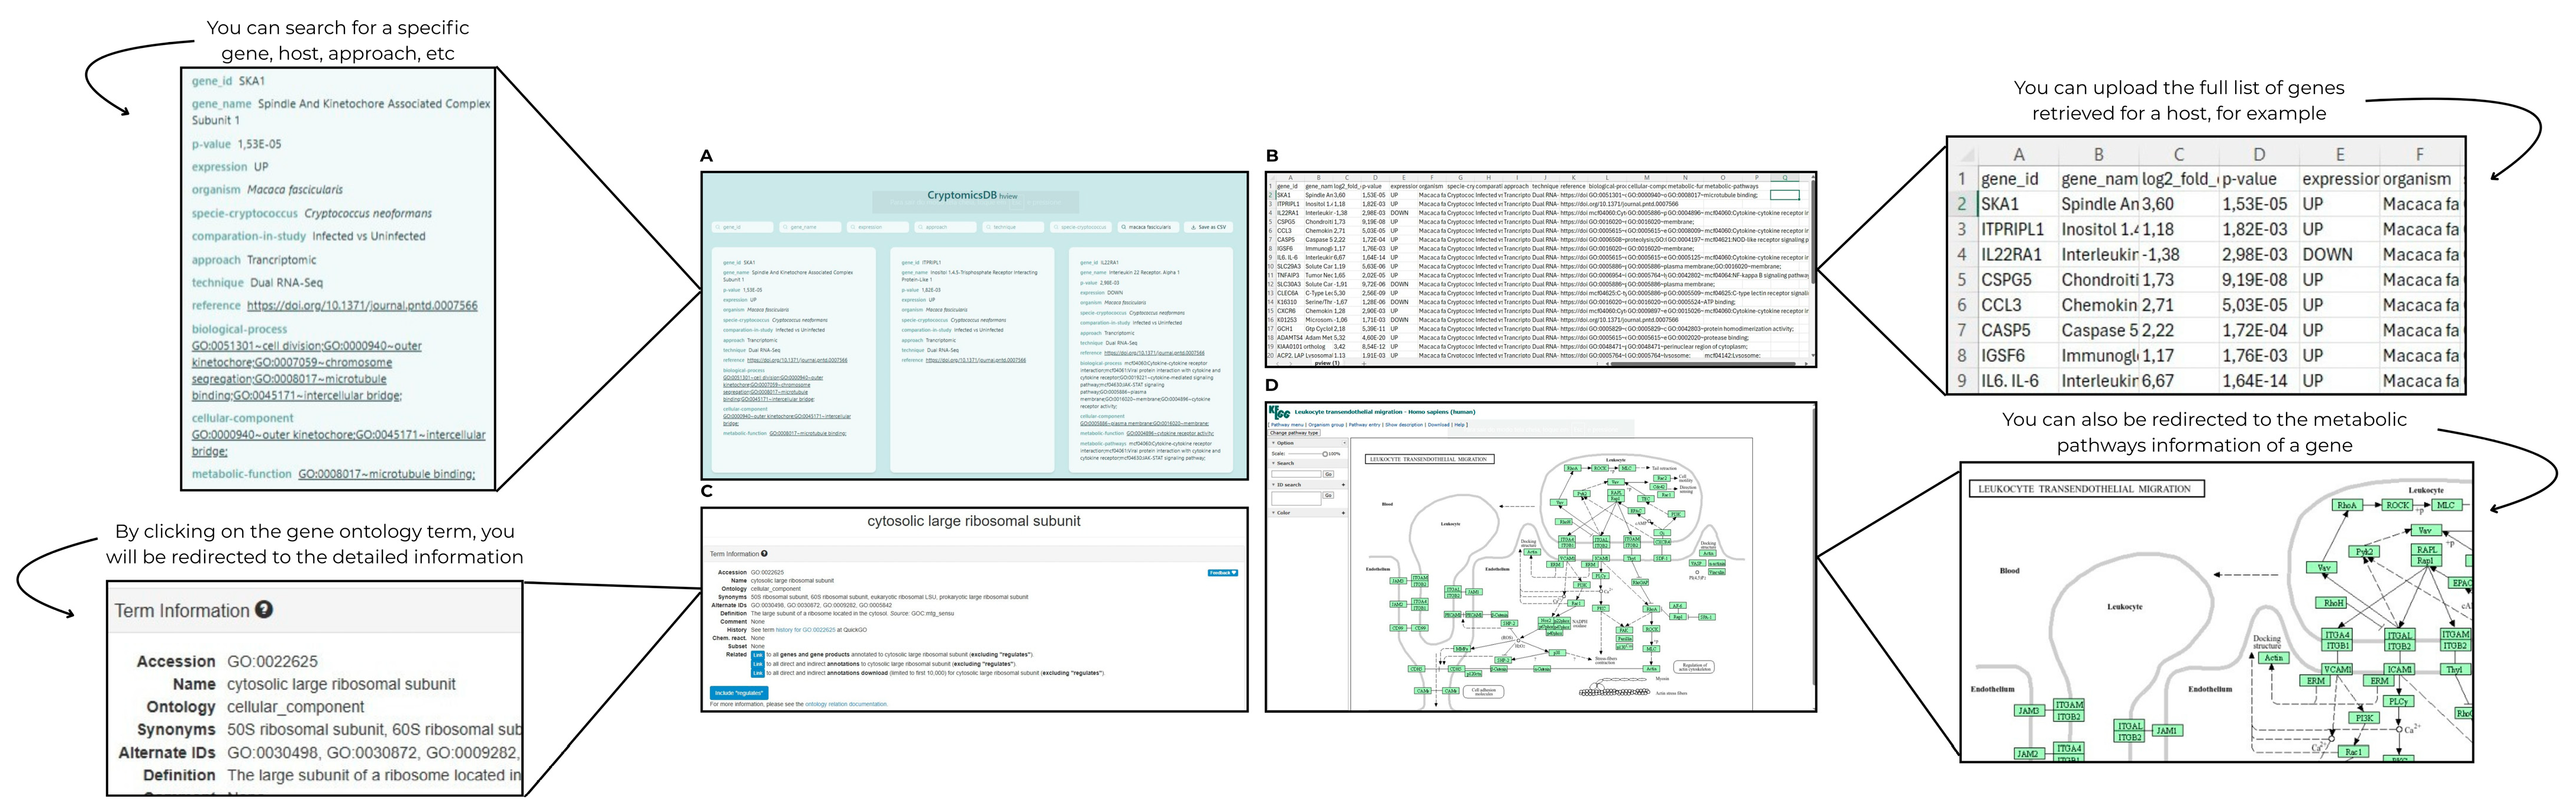
Task: Click the FAK node in panel D pathway map
Action: coord(1624,630)
